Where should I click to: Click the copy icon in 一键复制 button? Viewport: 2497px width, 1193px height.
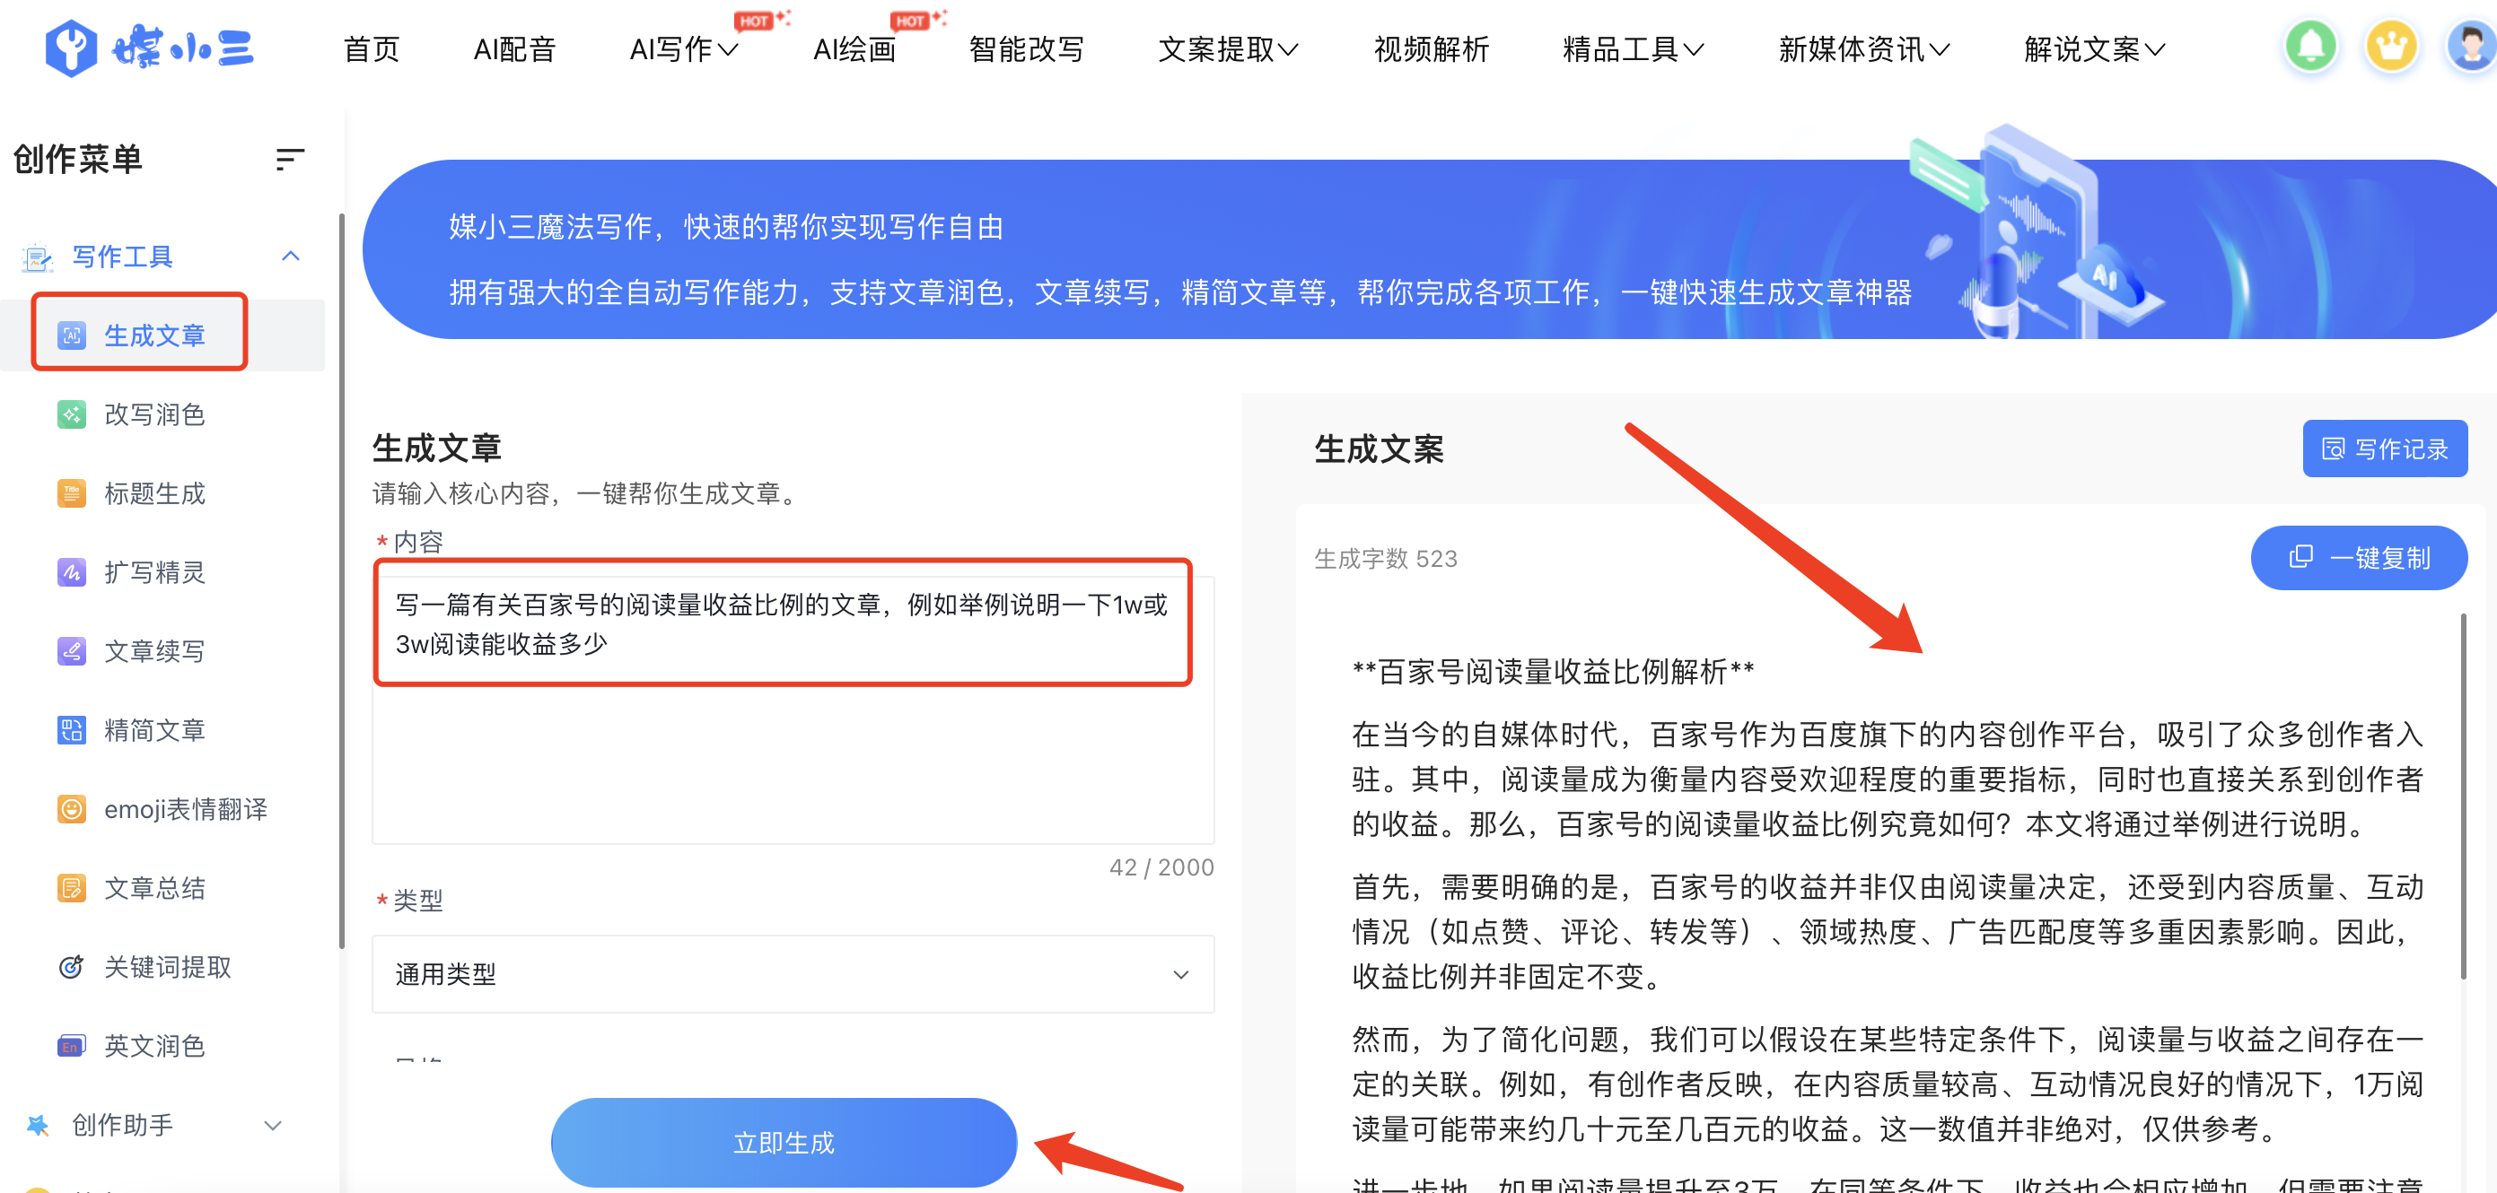coord(2301,557)
